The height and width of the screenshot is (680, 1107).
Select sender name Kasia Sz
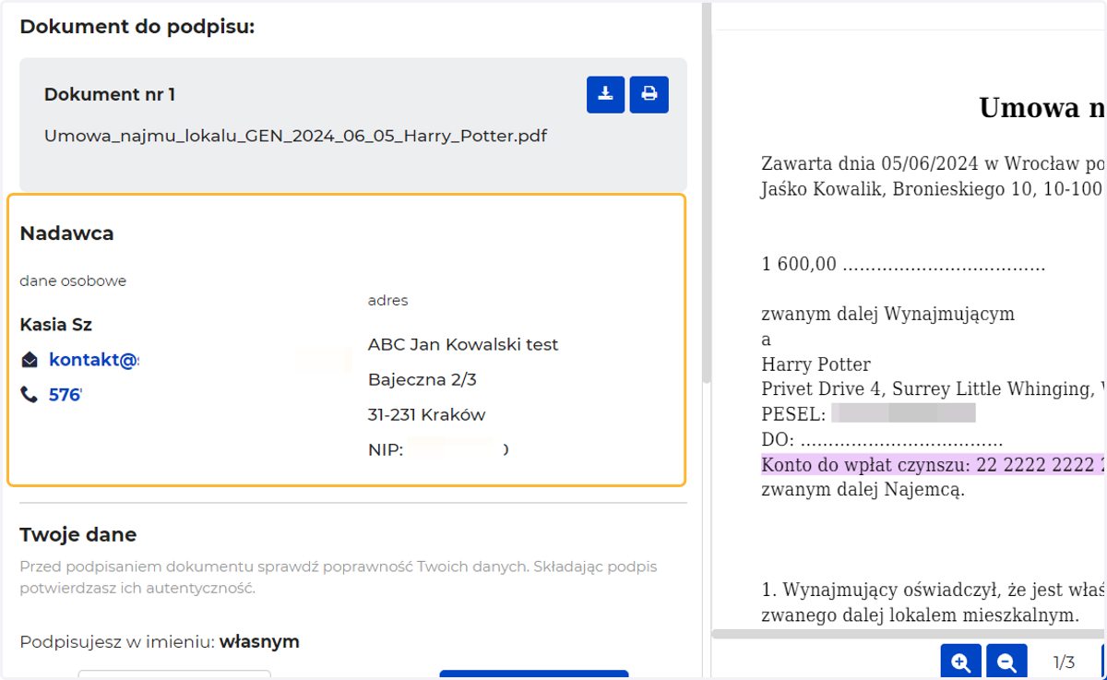coord(55,325)
